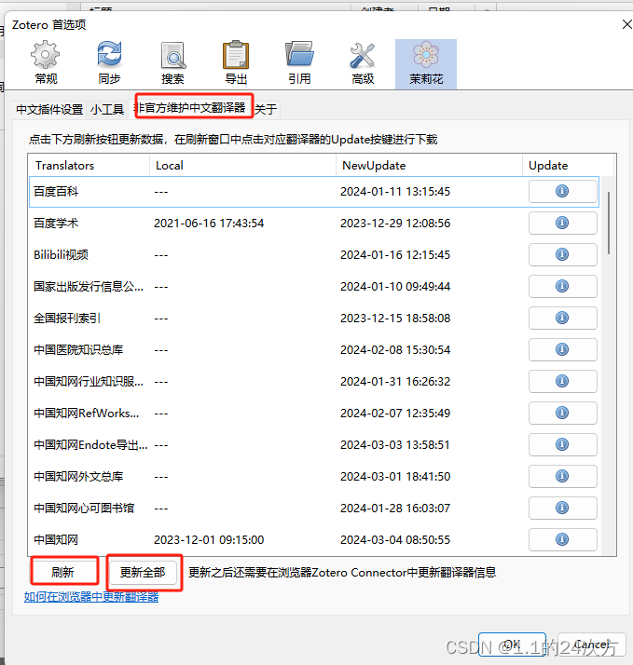633x665 pixels.
Task: Open the 引用 cite preferences pane
Action: pyautogui.click(x=300, y=63)
